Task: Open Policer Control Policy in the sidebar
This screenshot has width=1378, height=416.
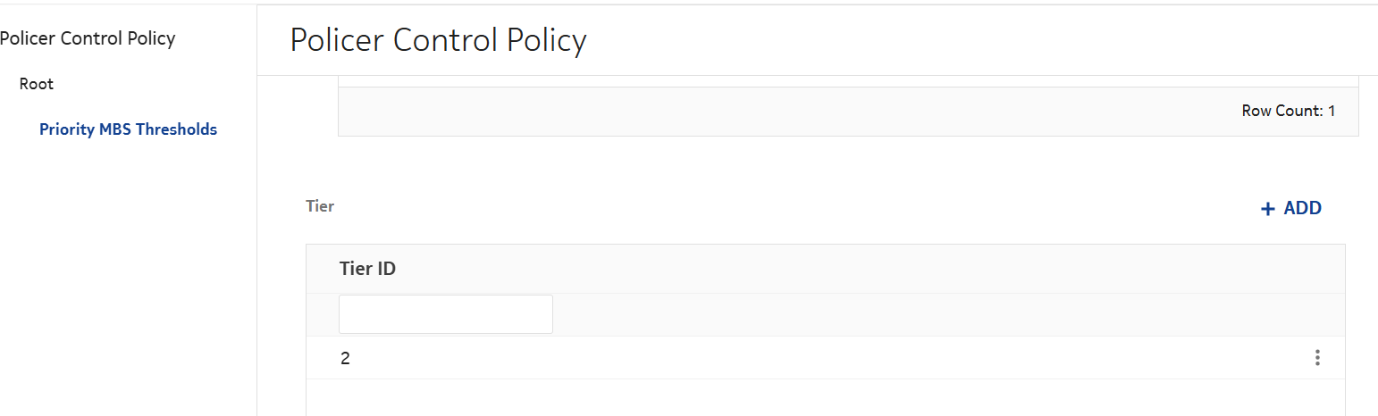Action: pyautogui.click(x=88, y=38)
